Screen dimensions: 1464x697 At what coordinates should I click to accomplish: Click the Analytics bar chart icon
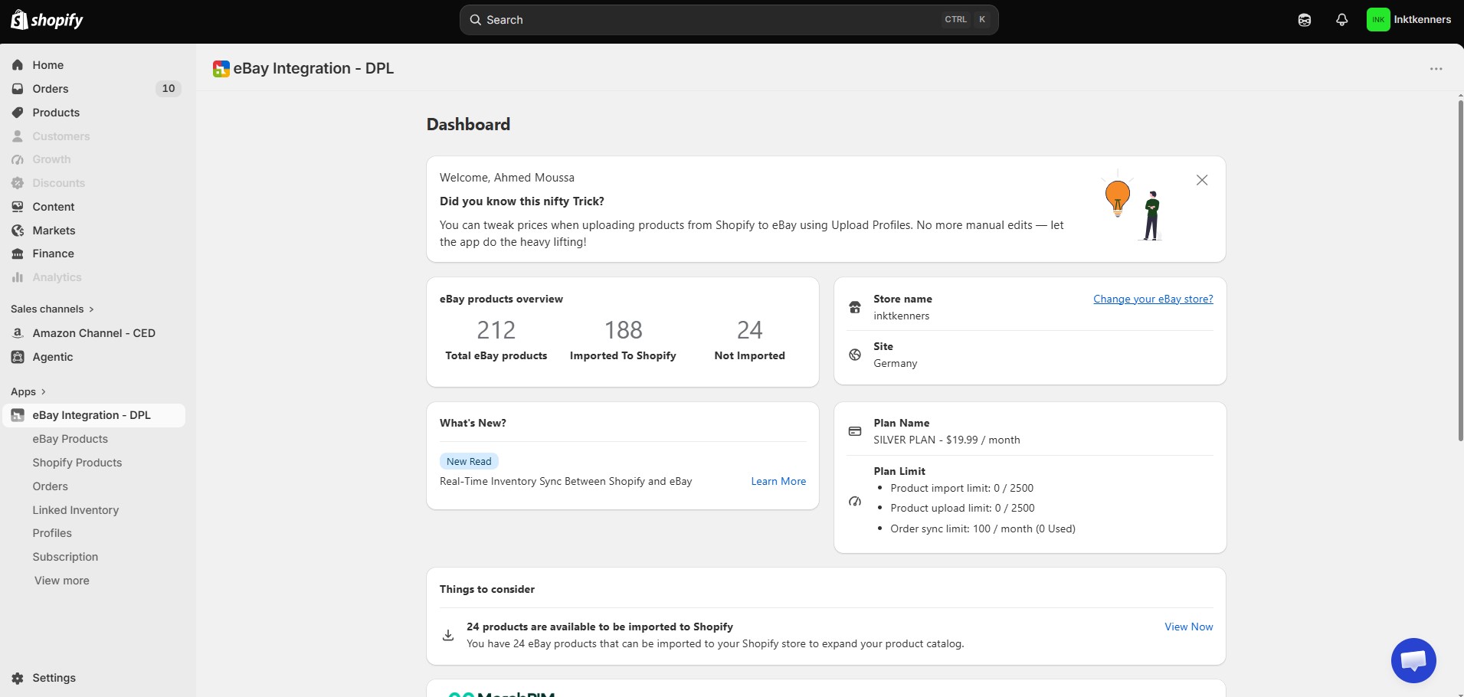coord(18,277)
